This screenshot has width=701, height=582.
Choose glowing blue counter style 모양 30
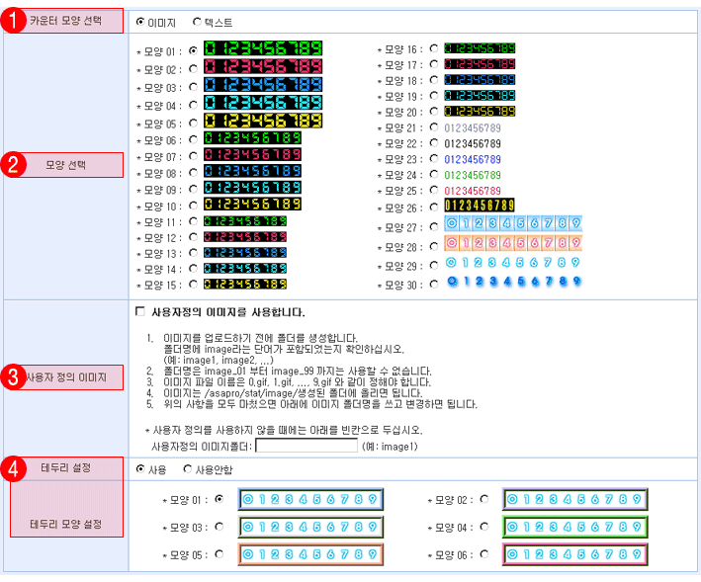pyautogui.click(x=433, y=285)
